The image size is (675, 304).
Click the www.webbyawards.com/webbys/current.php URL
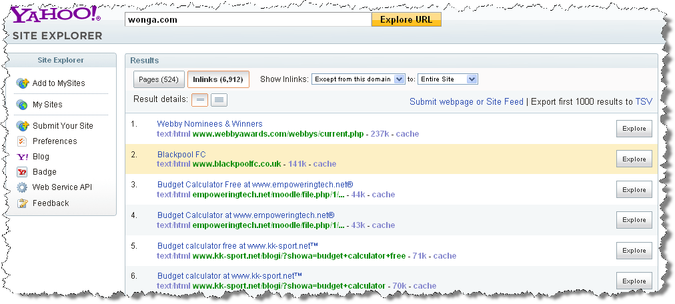click(278, 134)
